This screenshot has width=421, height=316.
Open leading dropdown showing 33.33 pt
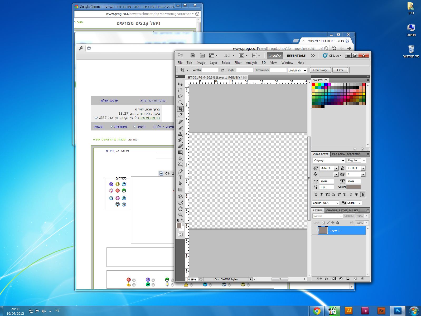[363, 168]
